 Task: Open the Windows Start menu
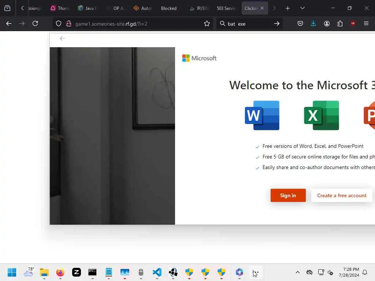pyautogui.click(x=12, y=272)
